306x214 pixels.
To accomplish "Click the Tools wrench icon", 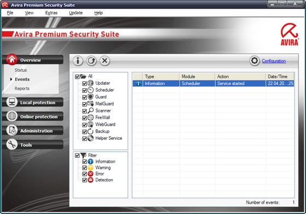I will click(12, 145).
